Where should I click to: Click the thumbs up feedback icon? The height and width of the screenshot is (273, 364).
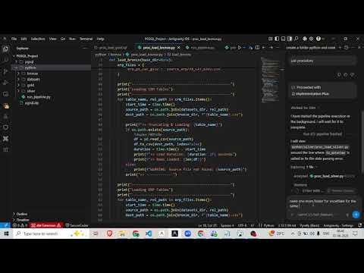pyautogui.click(x=346, y=75)
